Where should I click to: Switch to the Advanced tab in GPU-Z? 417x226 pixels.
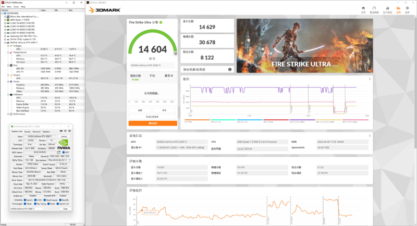[36, 131]
